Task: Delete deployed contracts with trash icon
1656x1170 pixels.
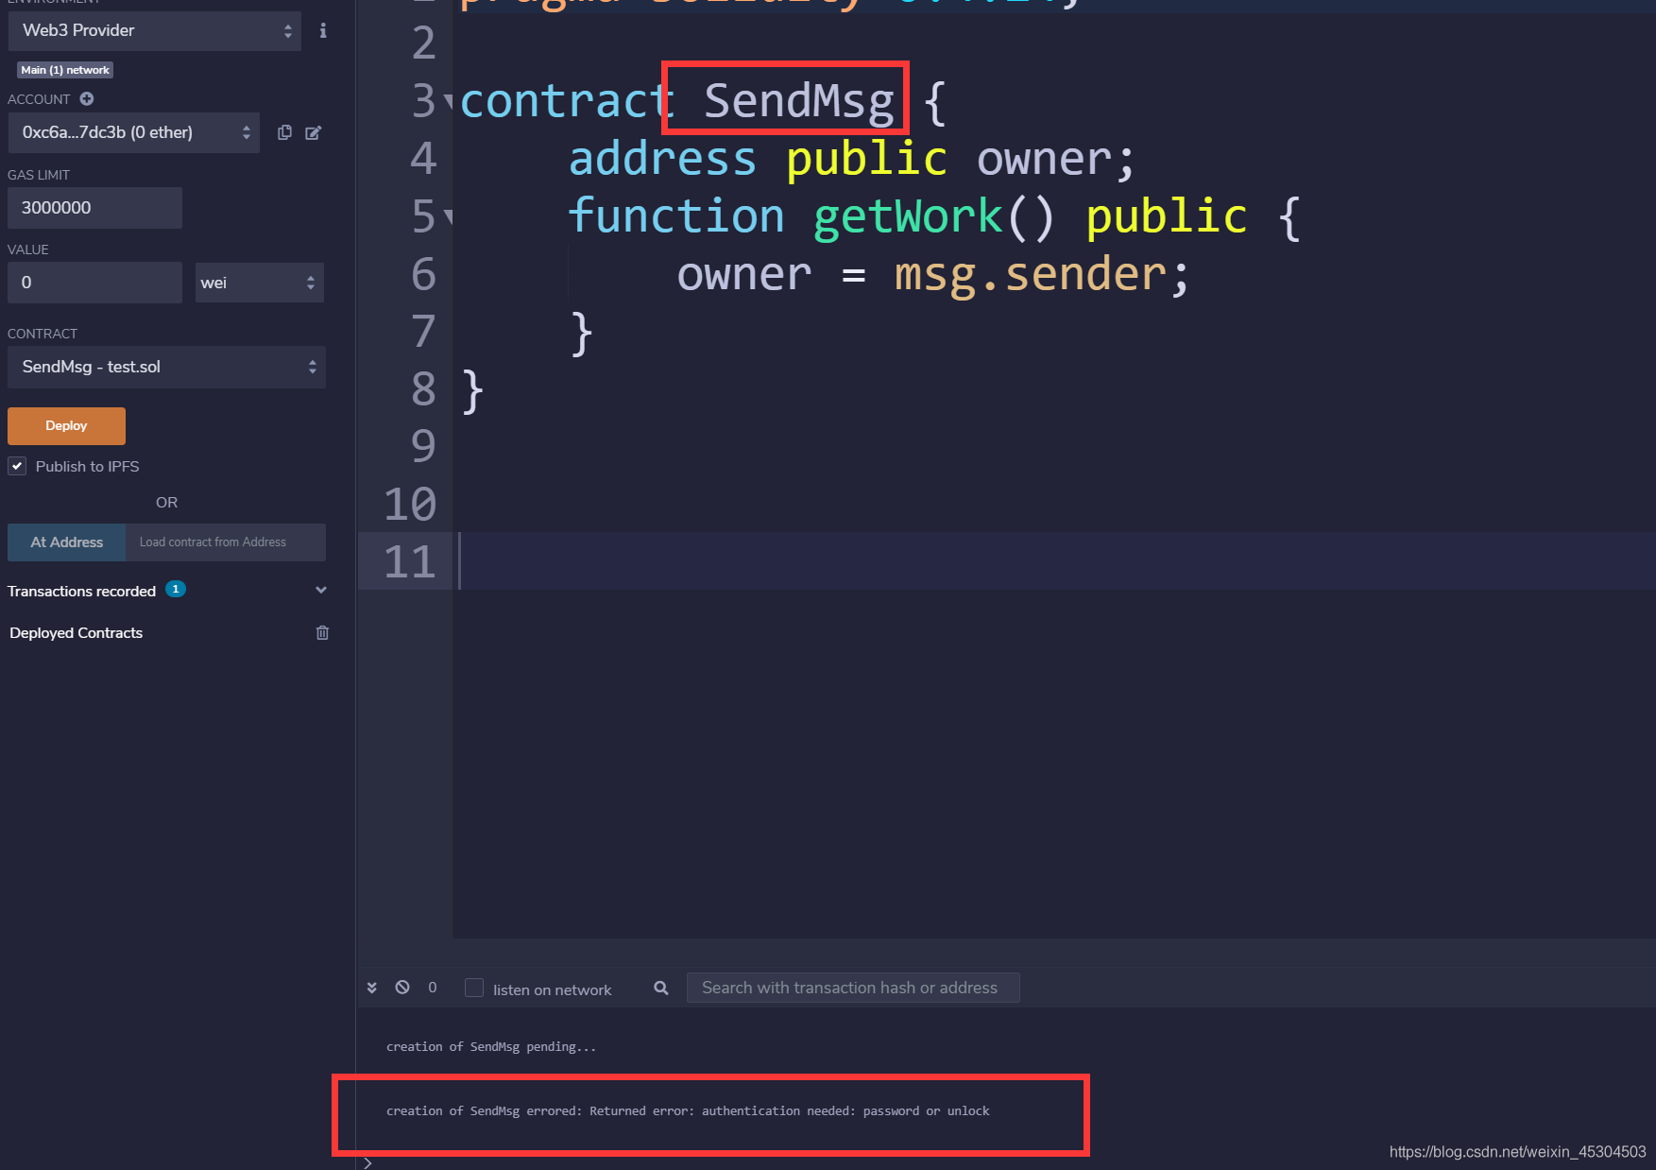Action: [x=322, y=632]
